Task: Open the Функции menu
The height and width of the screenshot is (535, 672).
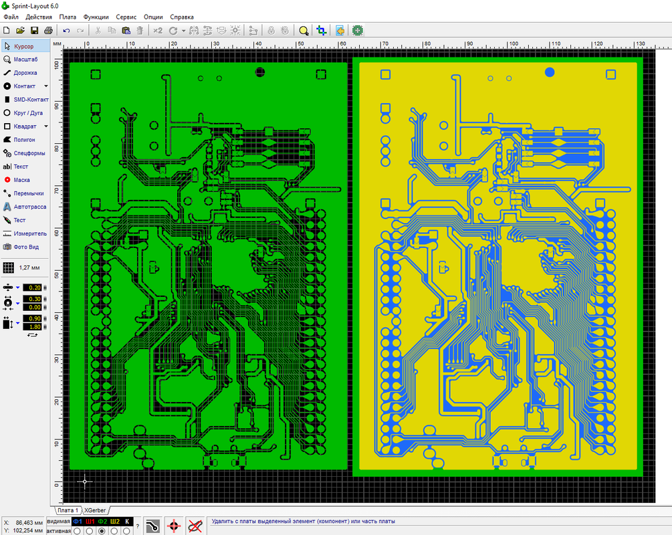Action: click(x=96, y=17)
